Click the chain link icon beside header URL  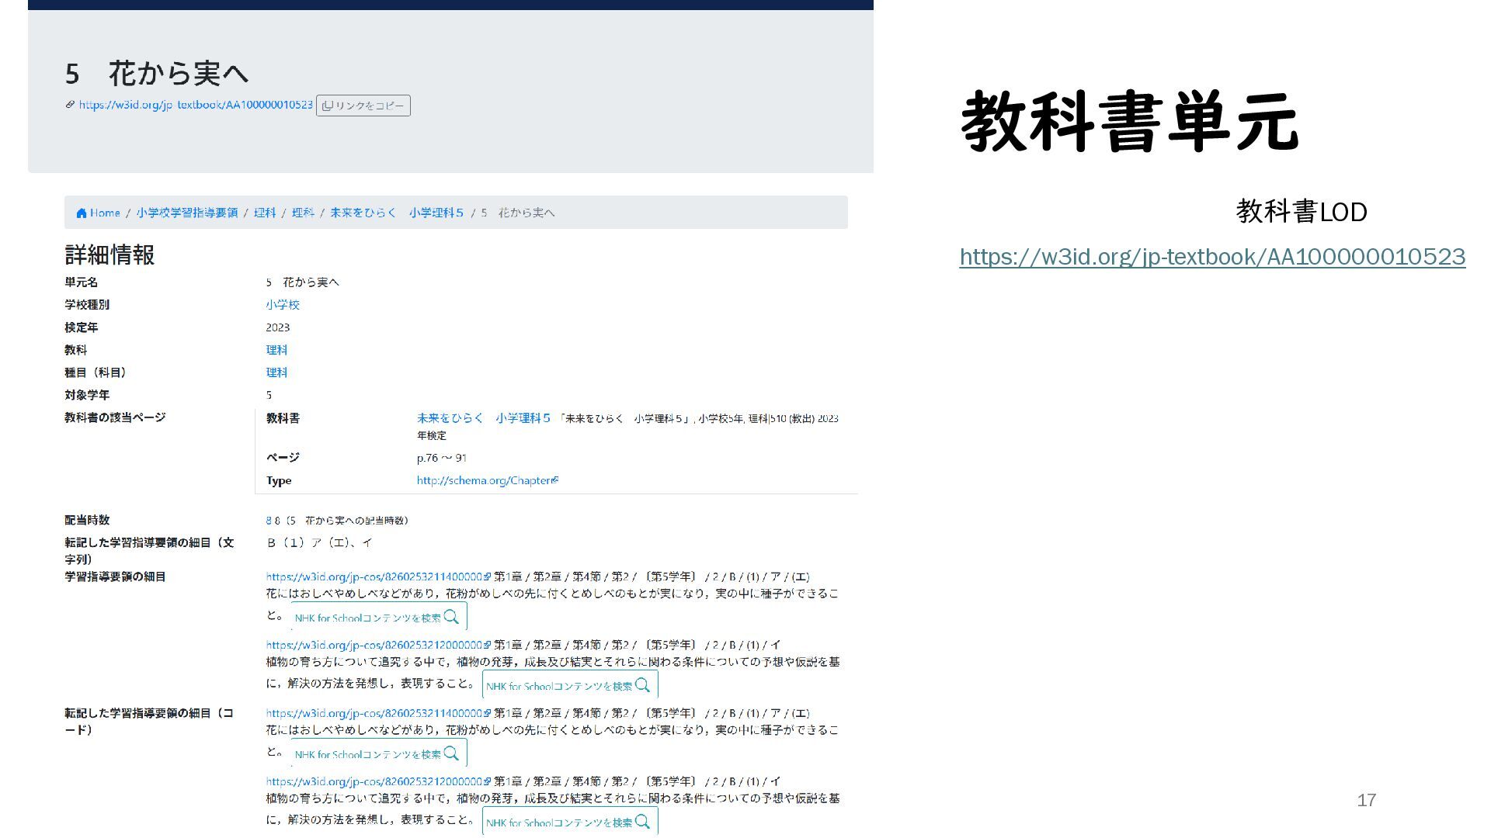tap(70, 105)
